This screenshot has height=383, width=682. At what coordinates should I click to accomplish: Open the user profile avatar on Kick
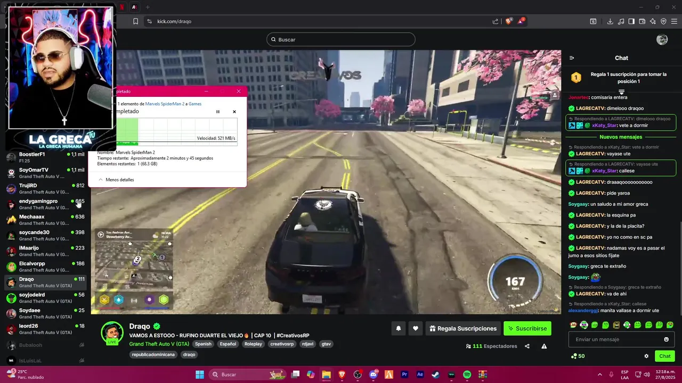click(662, 39)
